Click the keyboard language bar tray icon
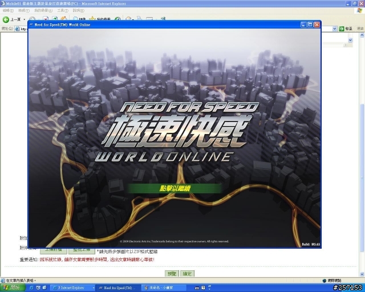Screen dimensions: 365x292 click(197, 288)
